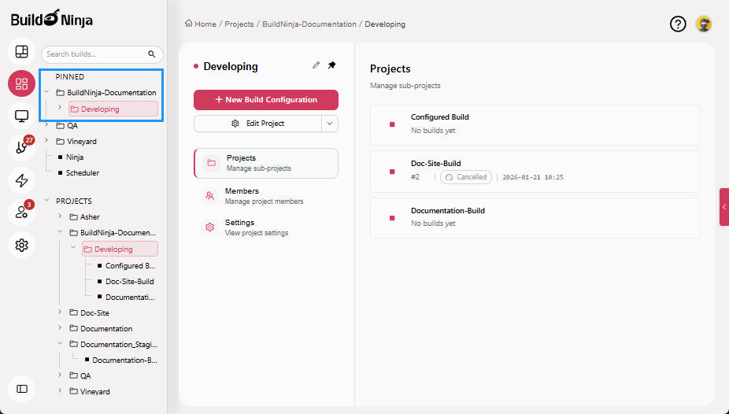Click the pencil edit icon beside Developing

316,65
